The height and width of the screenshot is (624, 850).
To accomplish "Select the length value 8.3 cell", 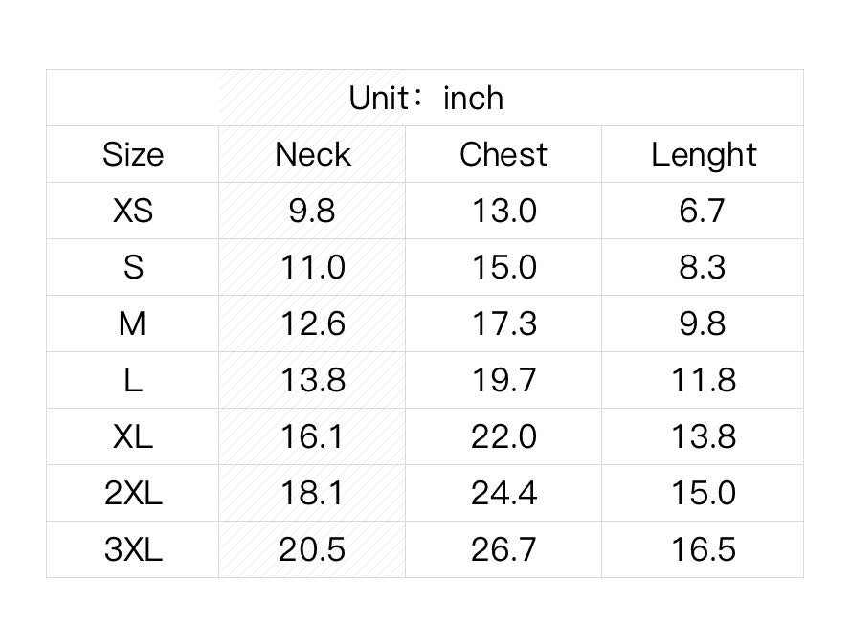I will 703,267.
